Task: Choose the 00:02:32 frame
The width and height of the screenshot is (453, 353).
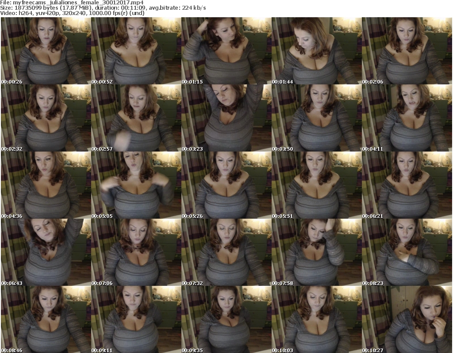Action: pyautogui.click(x=46, y=118)
